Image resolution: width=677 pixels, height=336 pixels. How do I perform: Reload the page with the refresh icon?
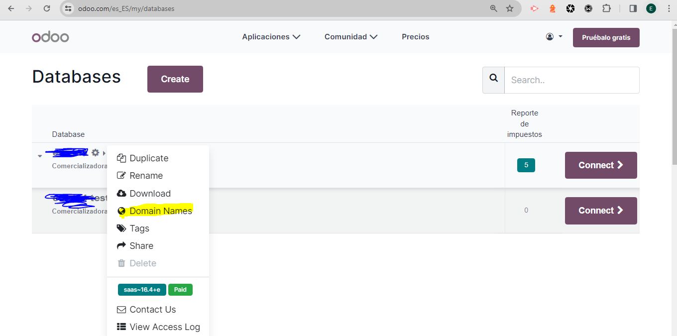(47, 8)
